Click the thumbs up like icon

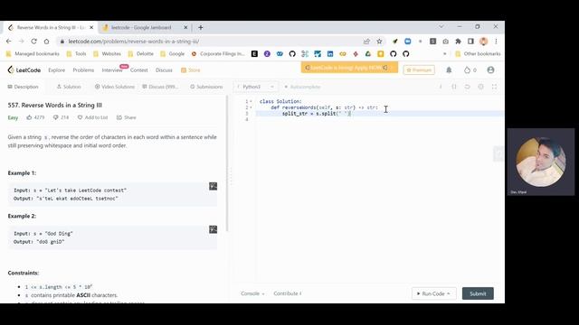(29, 117)
